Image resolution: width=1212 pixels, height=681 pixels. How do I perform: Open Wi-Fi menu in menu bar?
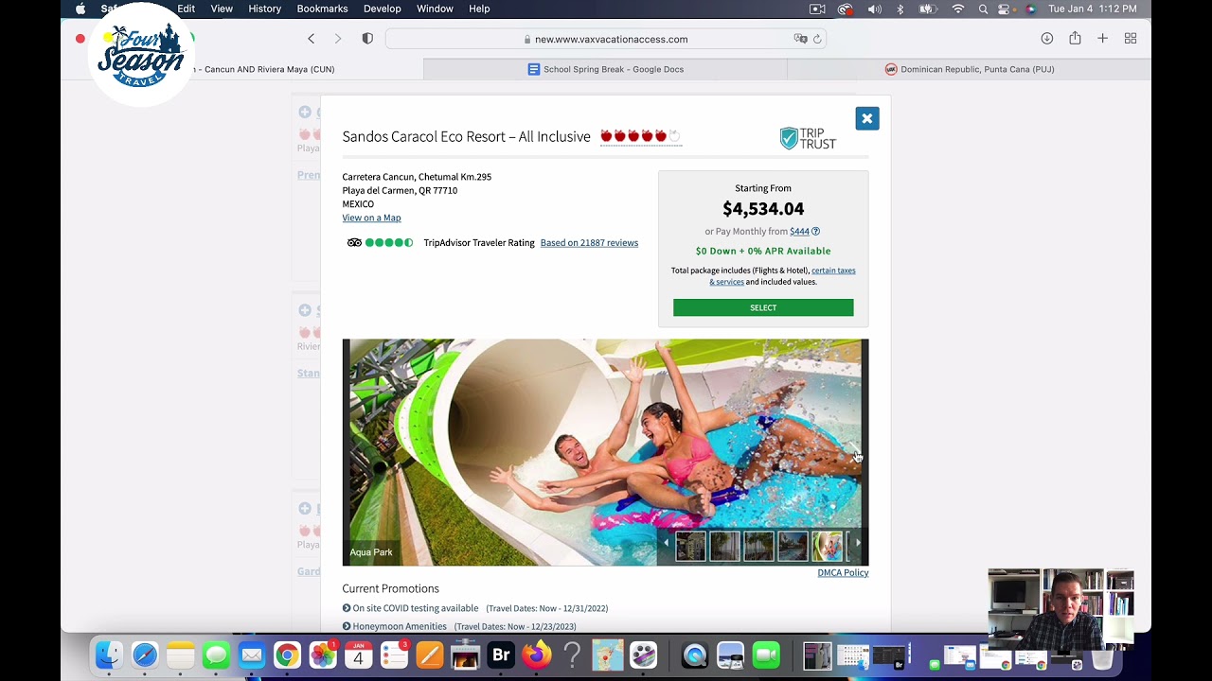(958, 9)
